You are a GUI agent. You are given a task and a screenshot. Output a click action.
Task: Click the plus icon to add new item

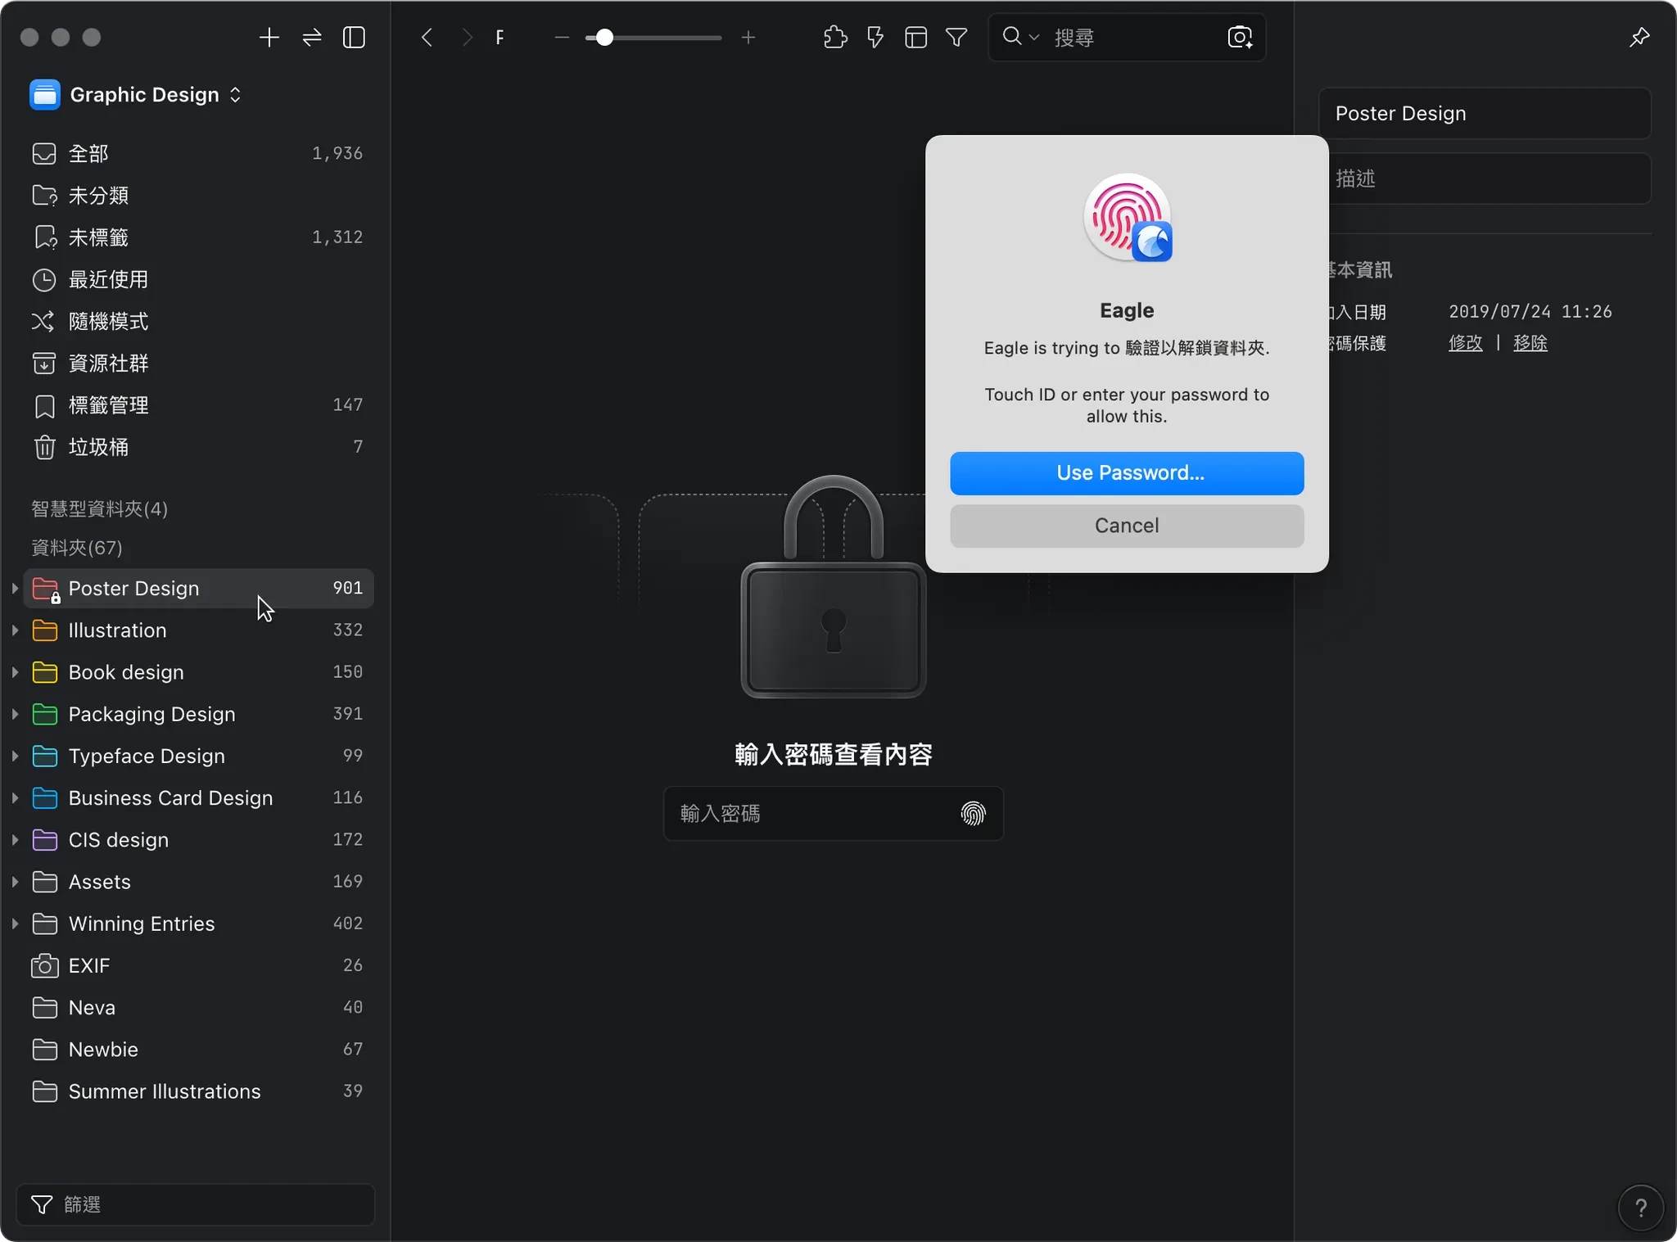coord(269,38)
